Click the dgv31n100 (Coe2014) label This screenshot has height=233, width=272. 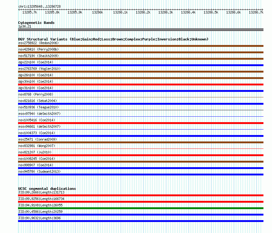pyautogui.click(x=36, y=88)
